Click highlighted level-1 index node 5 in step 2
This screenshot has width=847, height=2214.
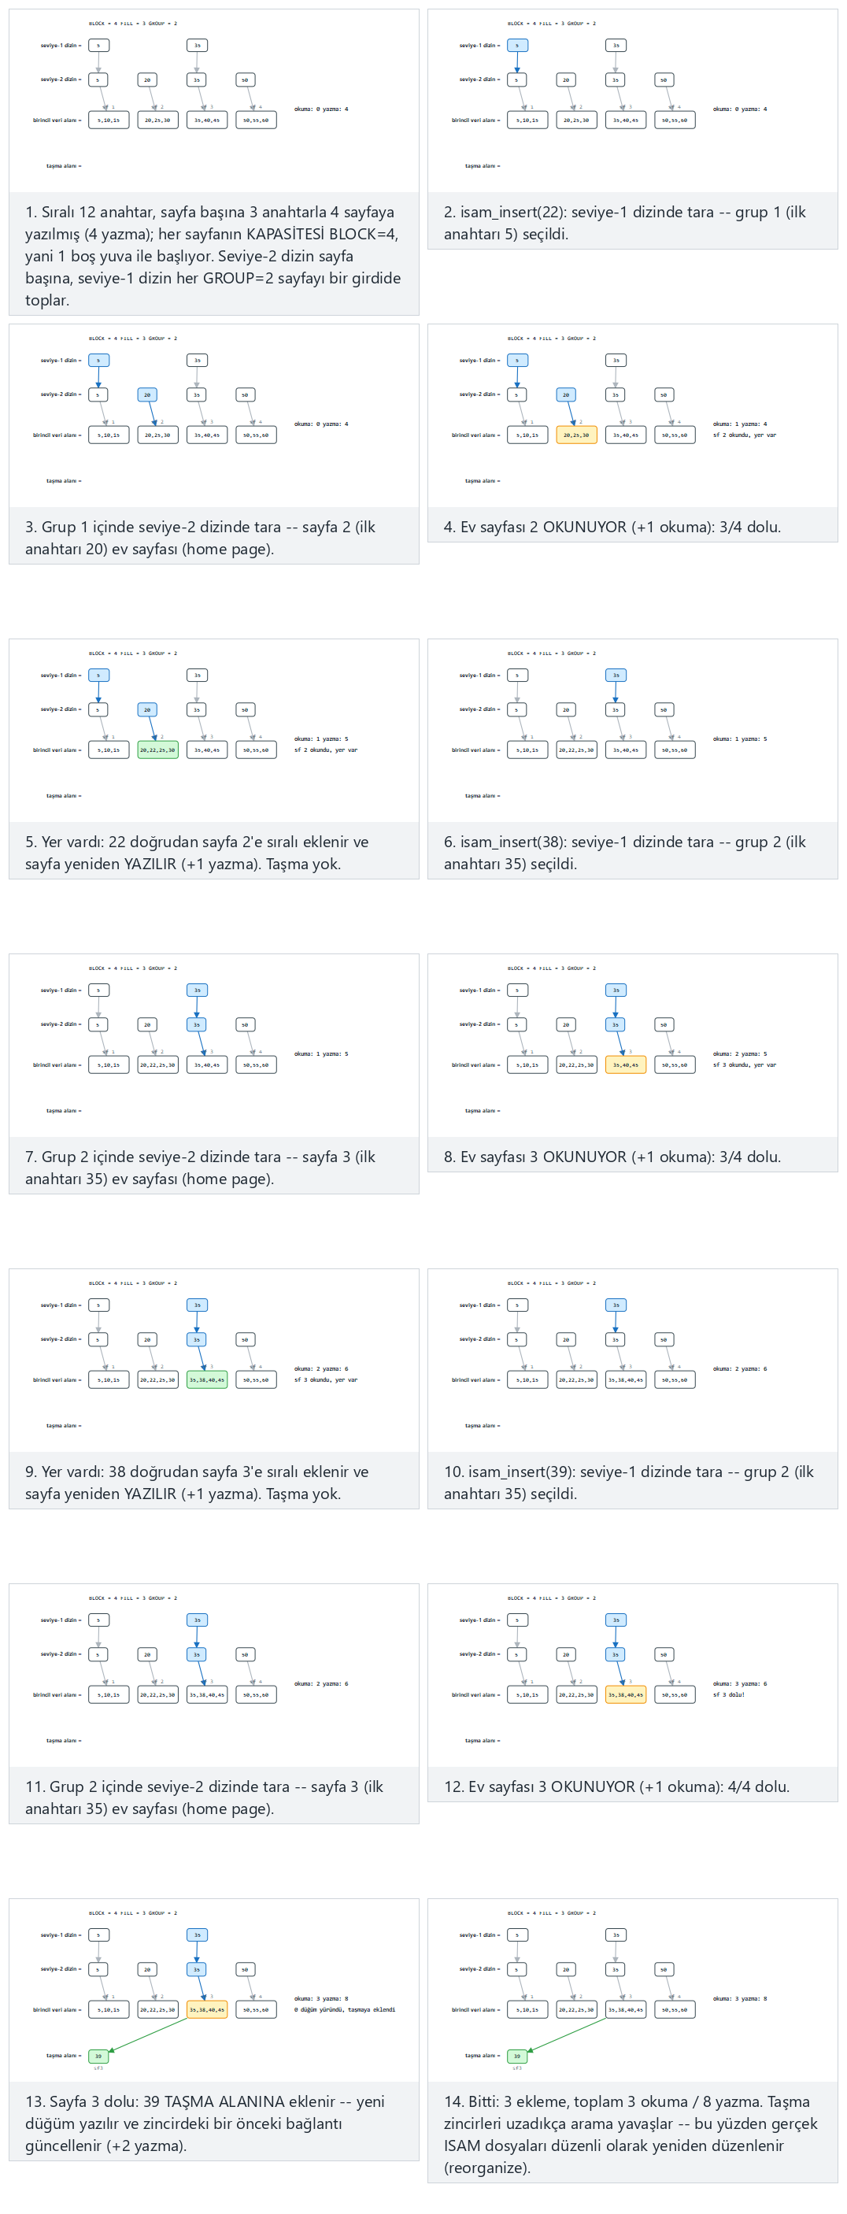click(x=516, y=46)
